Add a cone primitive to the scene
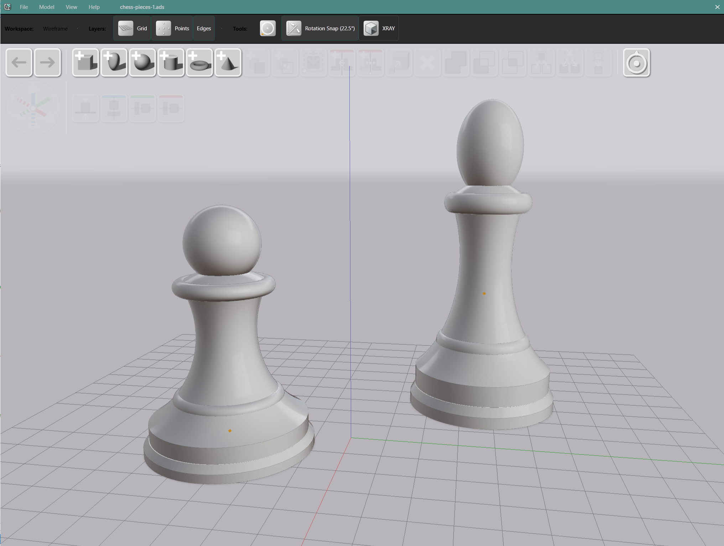This screenshot has width=724, height=546. point(228,62)
